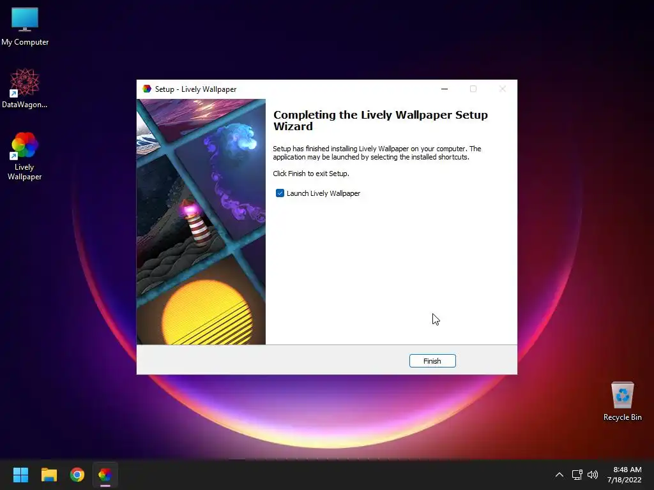Uncheck Launch Lively Wallpaper checkbox
The height and width of the screenshot is (490, 654).
(x=280, y=193)
